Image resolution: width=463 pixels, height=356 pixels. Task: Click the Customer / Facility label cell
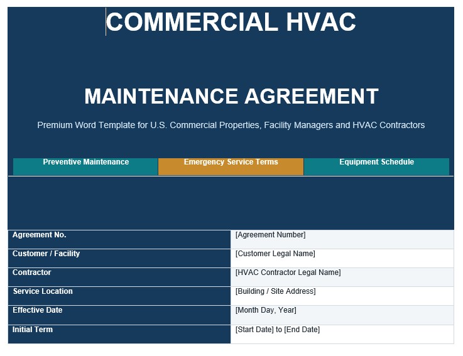click(119, 258)
